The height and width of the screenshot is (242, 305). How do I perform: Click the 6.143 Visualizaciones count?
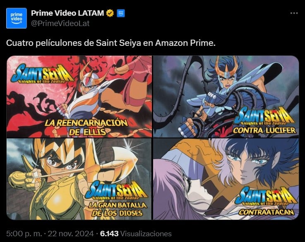(x=136, y=233)
